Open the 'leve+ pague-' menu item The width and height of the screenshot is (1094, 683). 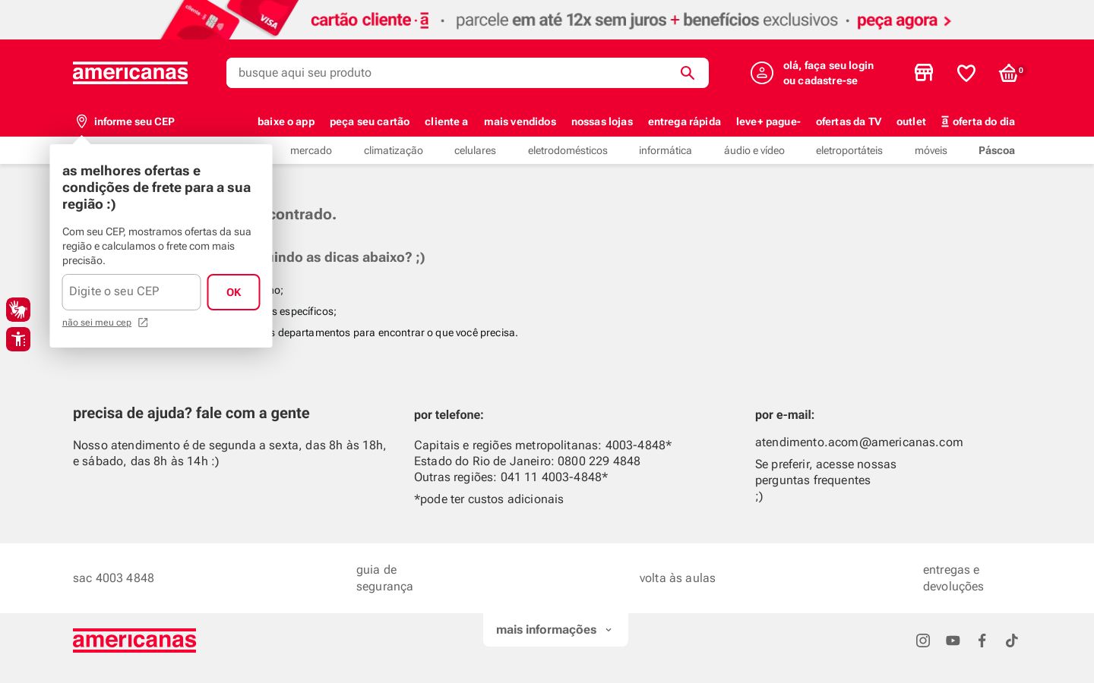tap(768, 121)
